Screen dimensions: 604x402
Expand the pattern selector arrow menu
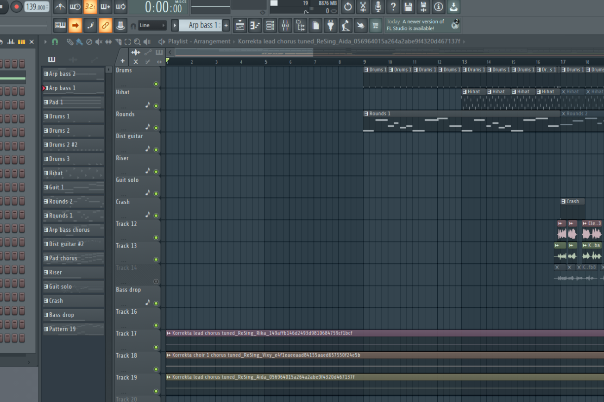pos(175,25)
